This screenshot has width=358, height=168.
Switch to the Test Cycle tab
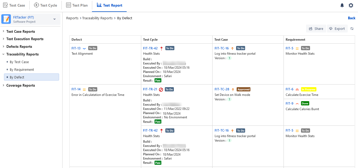click(x=45, y=5)
